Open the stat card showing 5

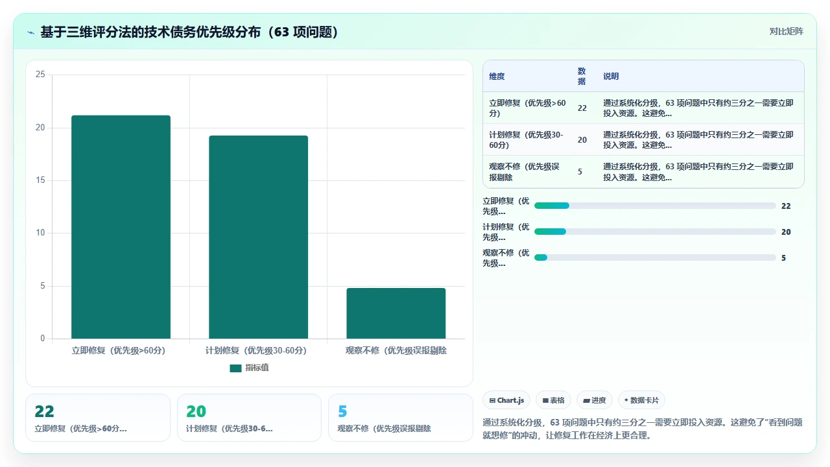(401, 418)
